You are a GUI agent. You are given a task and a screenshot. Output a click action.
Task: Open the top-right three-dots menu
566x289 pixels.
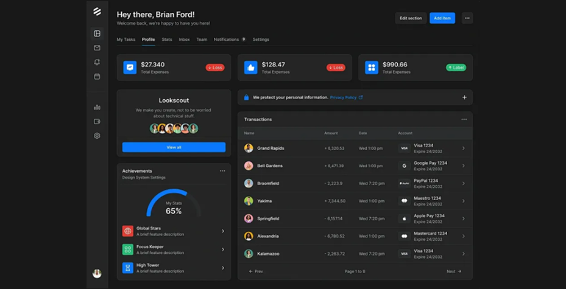[467, 18]
